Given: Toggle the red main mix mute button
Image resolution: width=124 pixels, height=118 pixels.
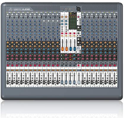Looking at the screenshot, I should pyautogui.click(x=78, y=65).
